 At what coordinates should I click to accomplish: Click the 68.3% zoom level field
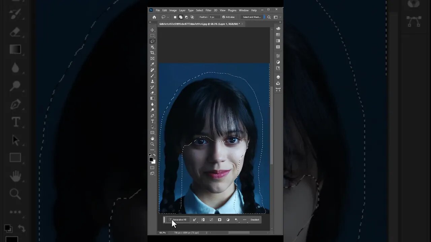point(163,233)
